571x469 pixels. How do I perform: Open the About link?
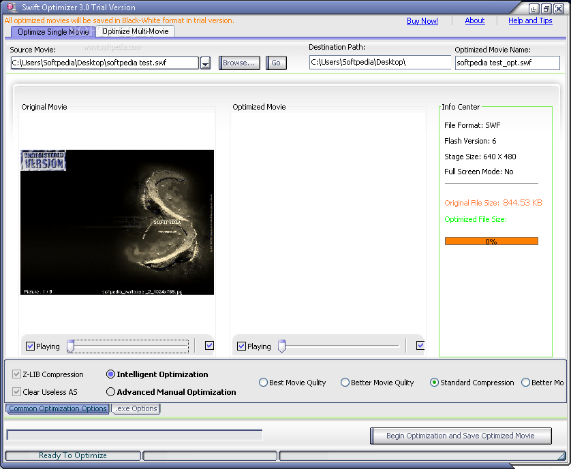(474, 20)
